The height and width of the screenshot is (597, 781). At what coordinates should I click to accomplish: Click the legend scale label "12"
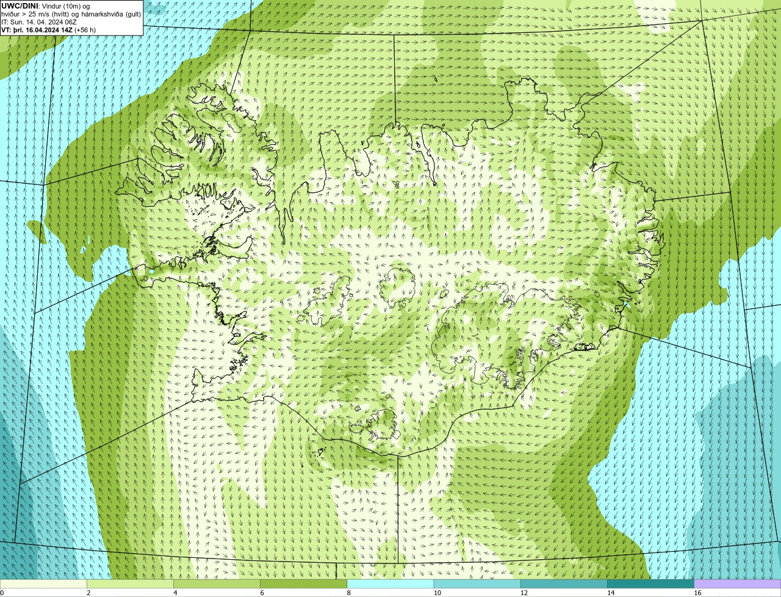point(524,593)
